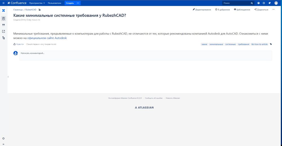Open the 'какие' label tag
This screenshot has height=146, width=282.
tap(204, 44)
